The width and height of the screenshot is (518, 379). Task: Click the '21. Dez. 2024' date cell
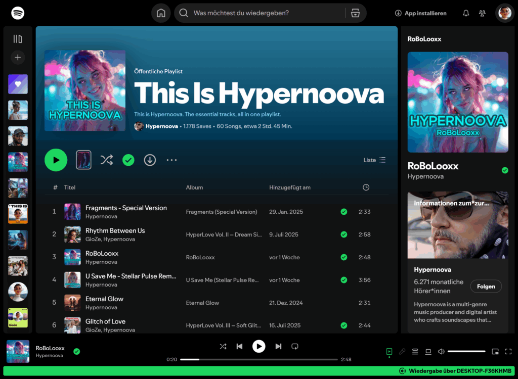tap(286, 303)
